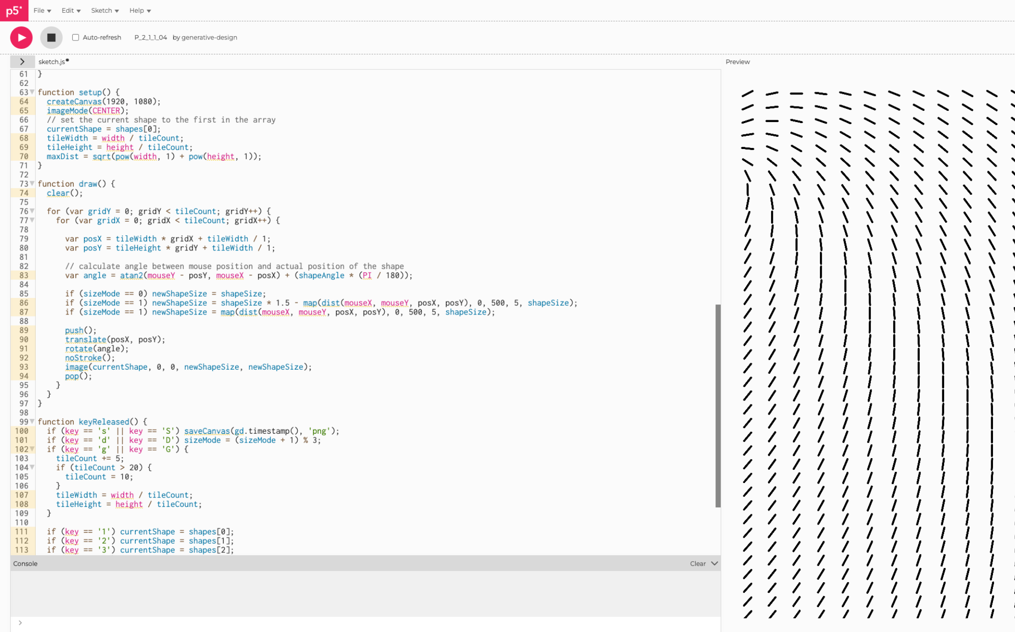1015x632 pixels.
Task: Click the editor vertical scrollbar thumb
Action: point(718,405)
